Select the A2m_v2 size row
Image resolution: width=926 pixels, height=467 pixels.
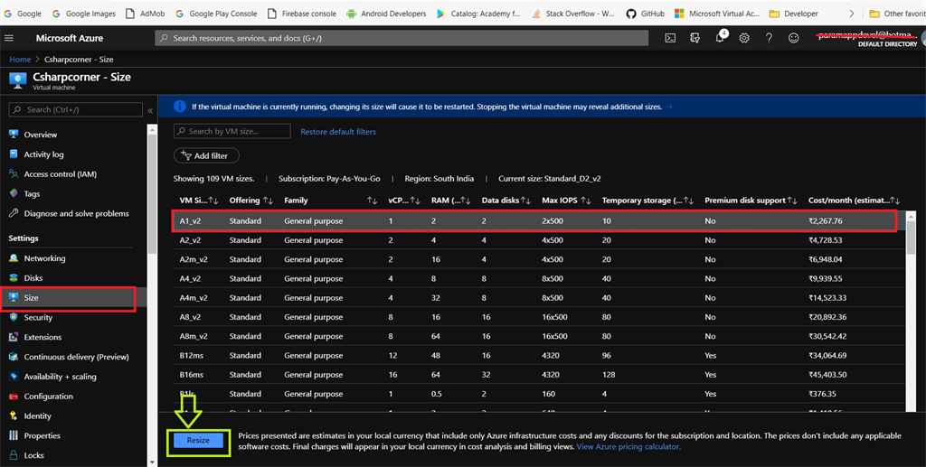point(539,259)
